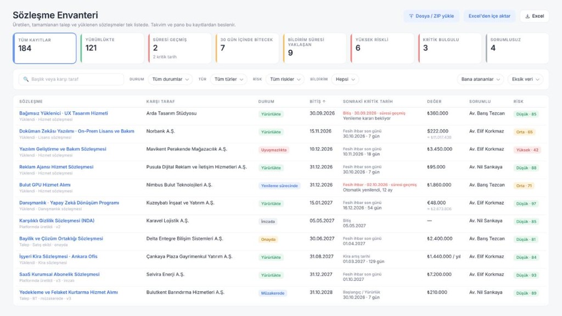The width and height of the screenshot is (562, 316).
Task: Click the download icon on Excel button
Action: coord(527,16)
